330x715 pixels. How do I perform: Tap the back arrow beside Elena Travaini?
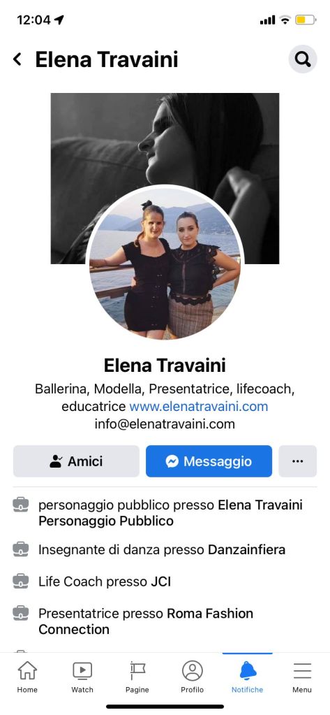[17, 59]
